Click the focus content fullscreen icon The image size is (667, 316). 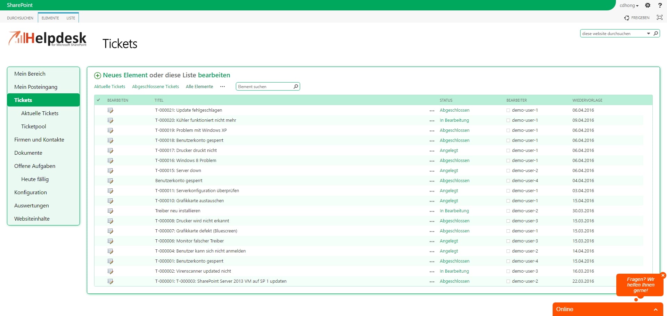(x=659, y=17)
